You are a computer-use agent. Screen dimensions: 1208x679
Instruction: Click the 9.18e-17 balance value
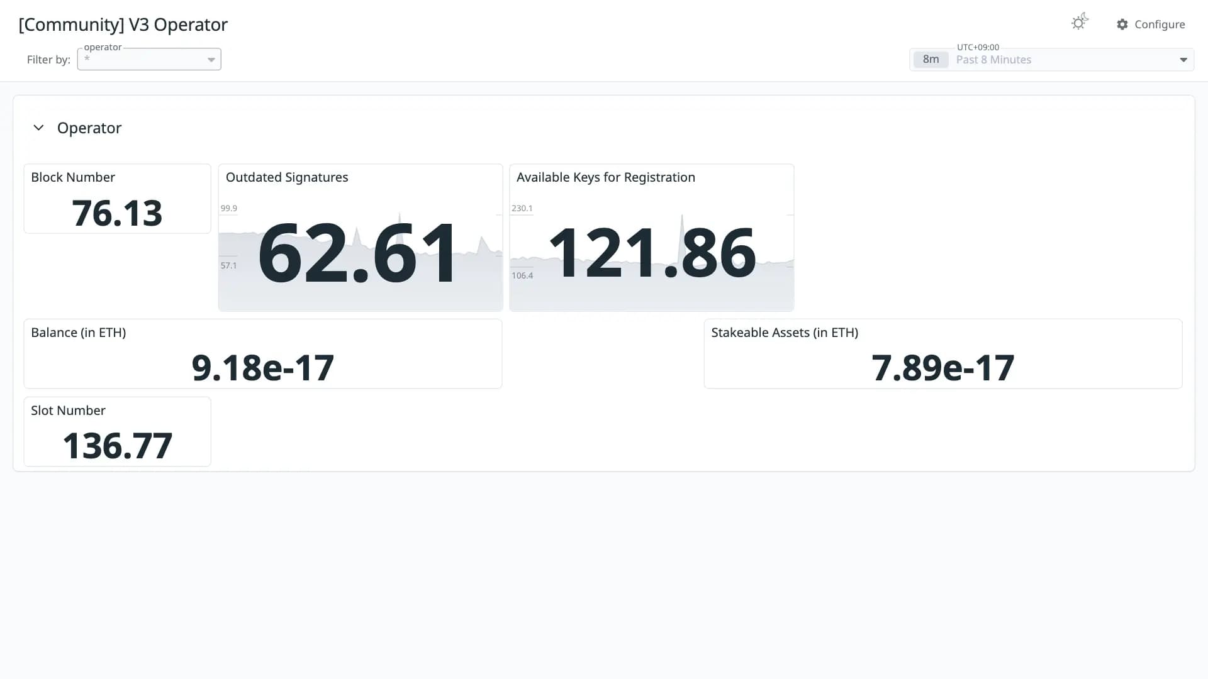262,368
